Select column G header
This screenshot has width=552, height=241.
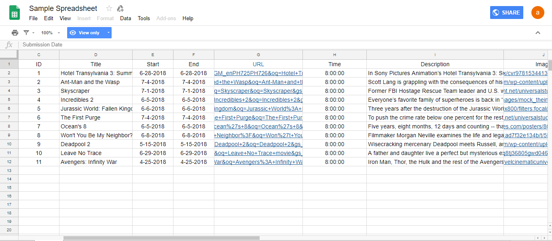258,54
